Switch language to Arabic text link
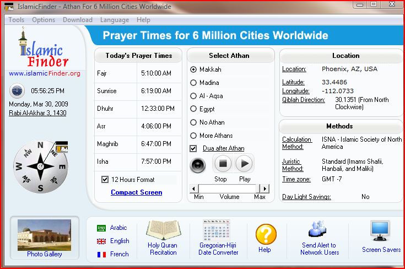The height and width of the screenshot is (269, 405). tap(118, 228)
